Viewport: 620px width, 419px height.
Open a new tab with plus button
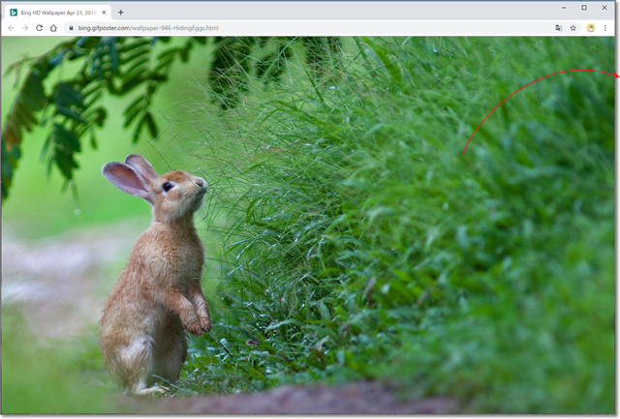[121, 13]
